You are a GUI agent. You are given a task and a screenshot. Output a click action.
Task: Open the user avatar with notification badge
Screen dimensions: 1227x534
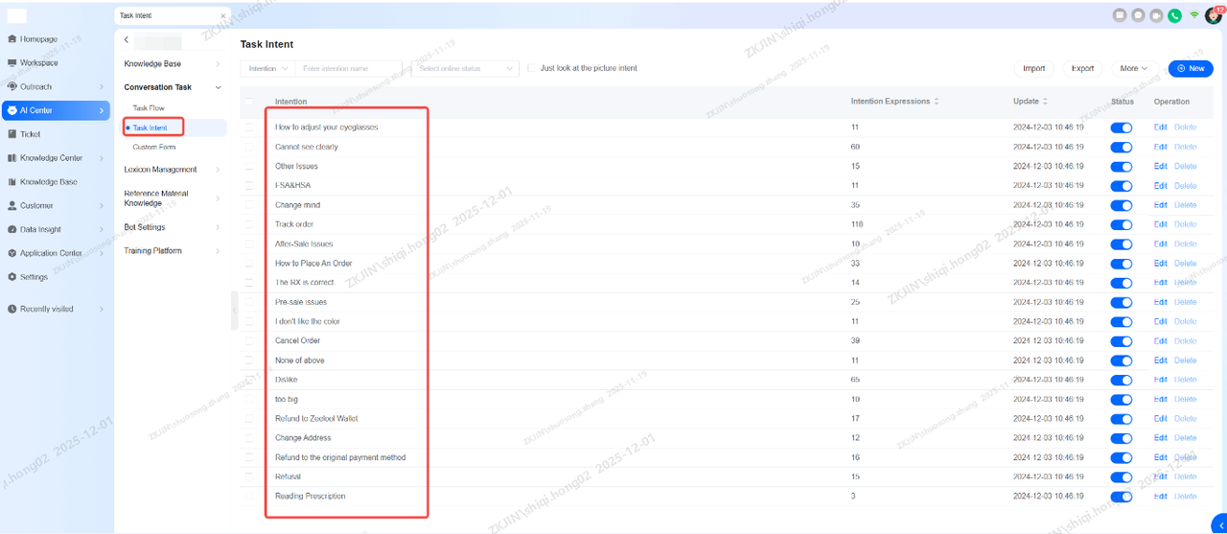tap(1214, 15)
